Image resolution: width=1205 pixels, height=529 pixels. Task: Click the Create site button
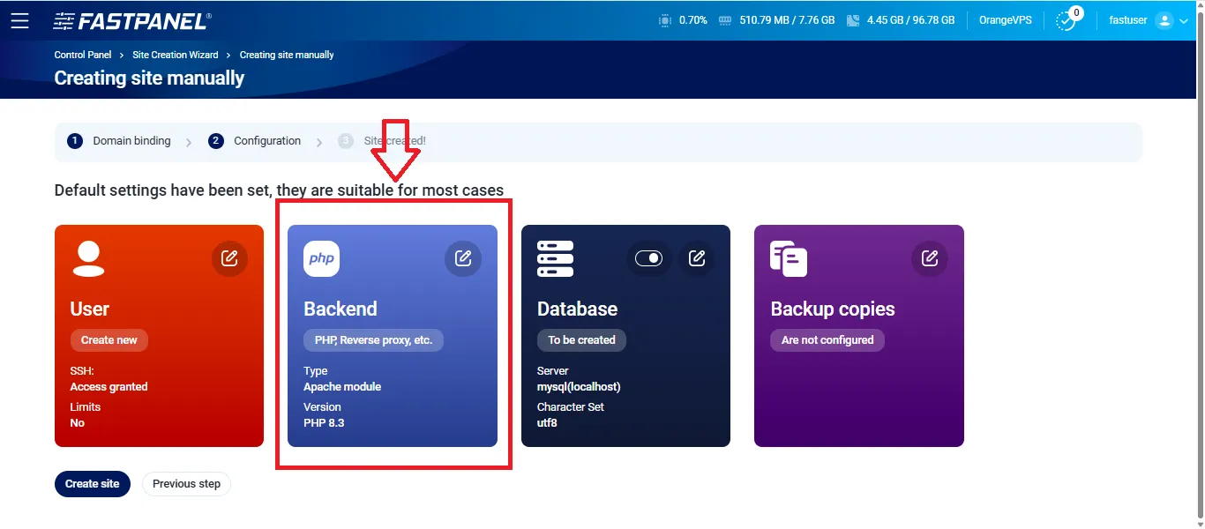pos(92,483)
